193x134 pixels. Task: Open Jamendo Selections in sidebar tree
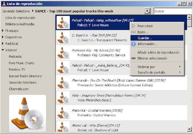click(23, 82)
